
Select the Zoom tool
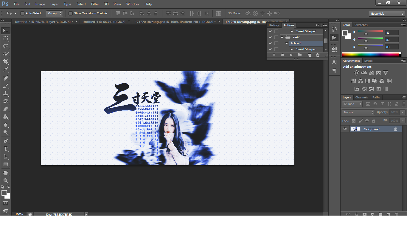(x=6, y=181)
